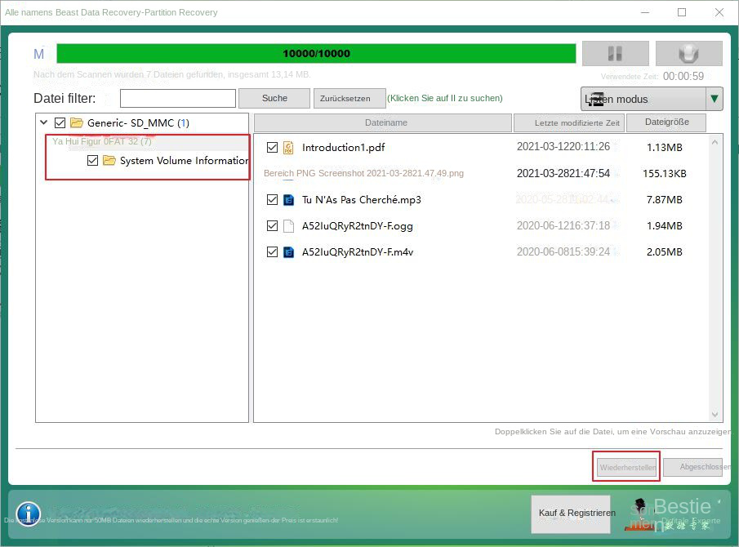Pause the scan with the pause button
739x547 pixels.
click(615, 53)
